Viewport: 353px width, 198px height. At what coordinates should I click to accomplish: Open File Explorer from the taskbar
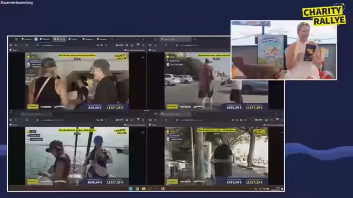tap(143, 189)
